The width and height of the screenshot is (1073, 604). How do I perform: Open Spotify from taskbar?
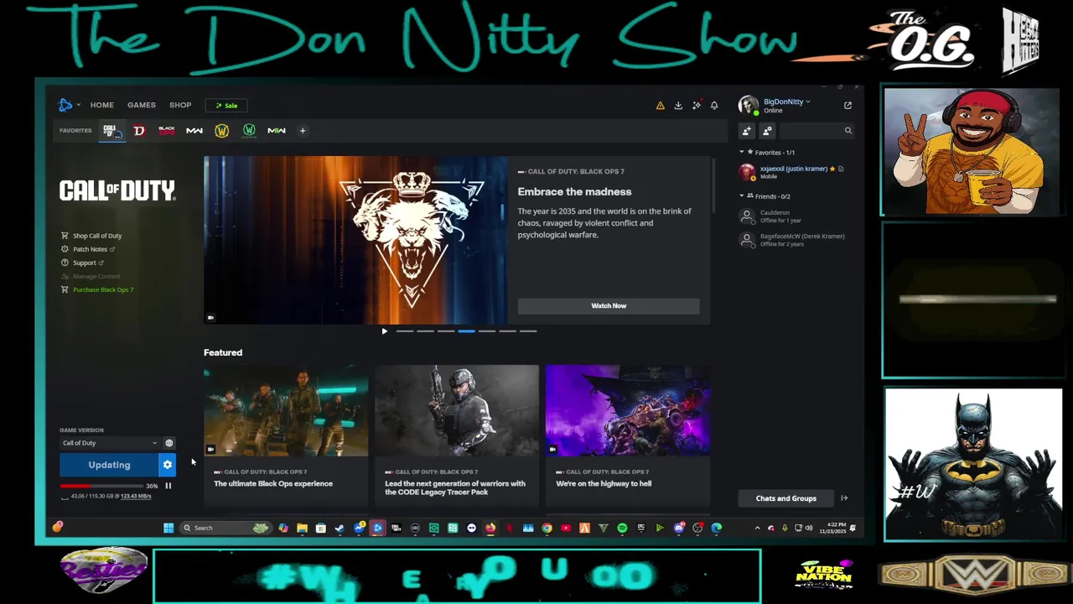coord(622,528)
